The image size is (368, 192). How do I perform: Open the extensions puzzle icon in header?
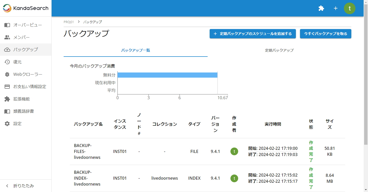pyautogui.click(x=321, y=8)
